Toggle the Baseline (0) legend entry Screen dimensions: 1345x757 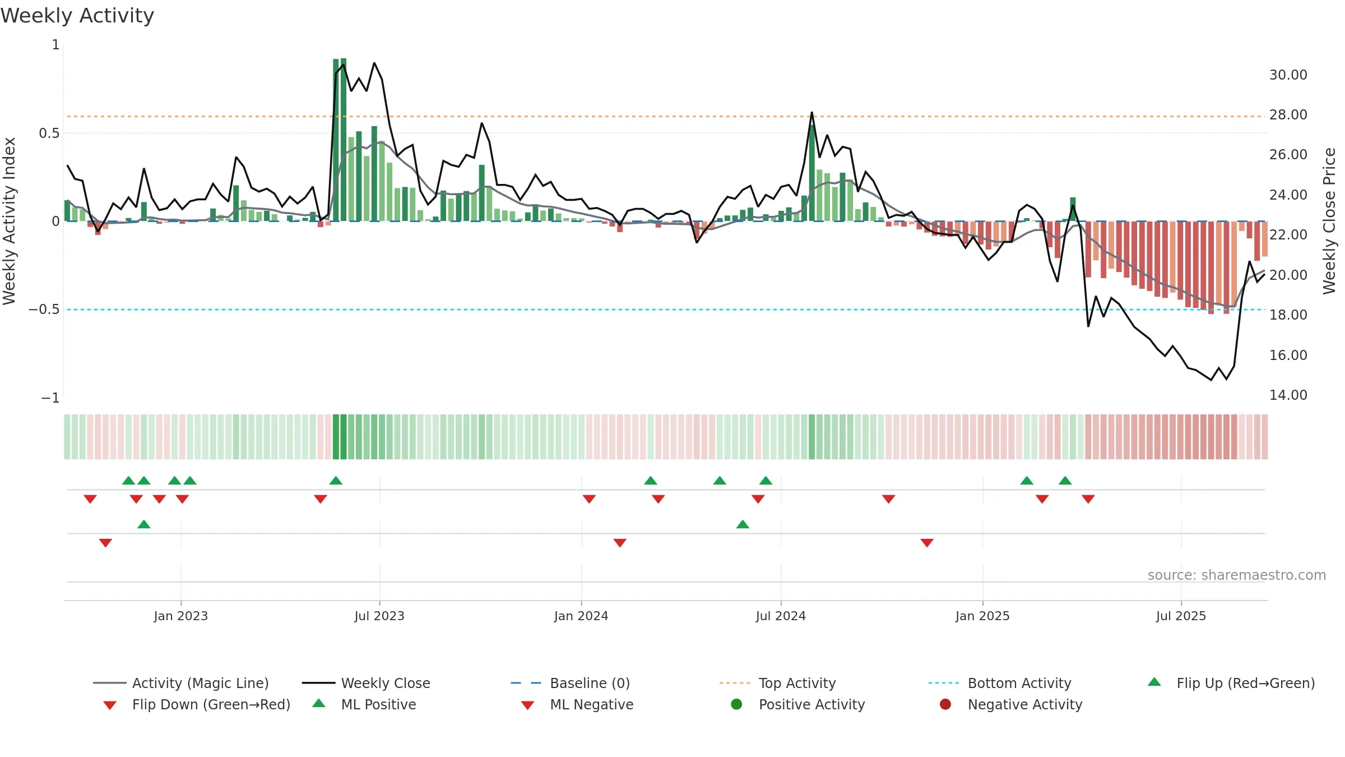point(571,683)
